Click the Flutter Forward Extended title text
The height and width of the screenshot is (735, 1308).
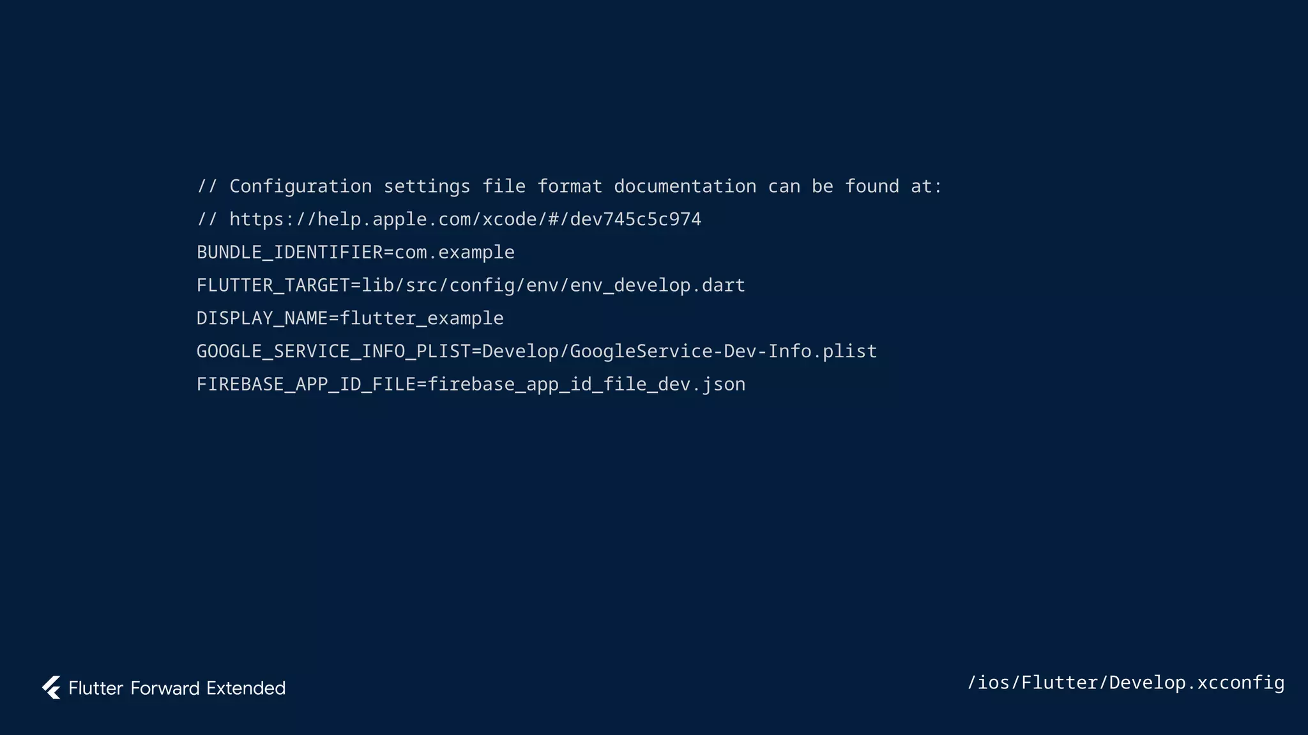point(177,688)
